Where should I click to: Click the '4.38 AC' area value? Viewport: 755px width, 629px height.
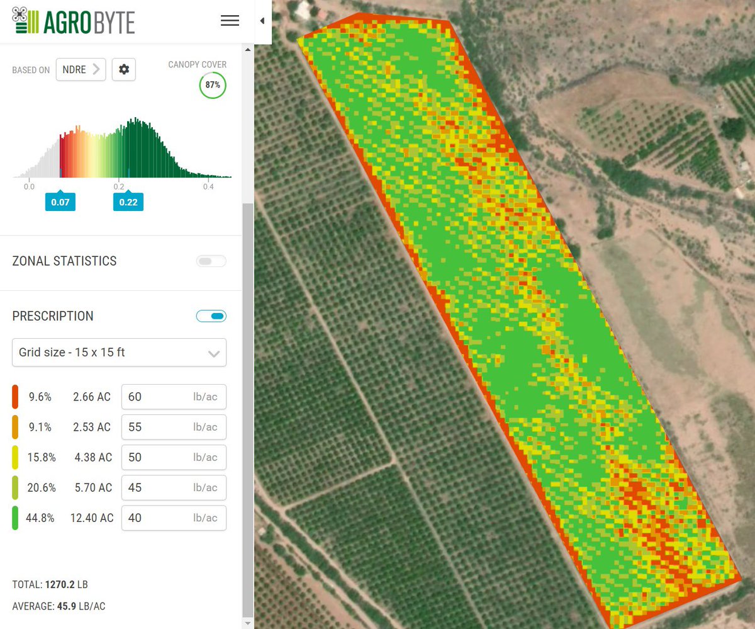92,457
